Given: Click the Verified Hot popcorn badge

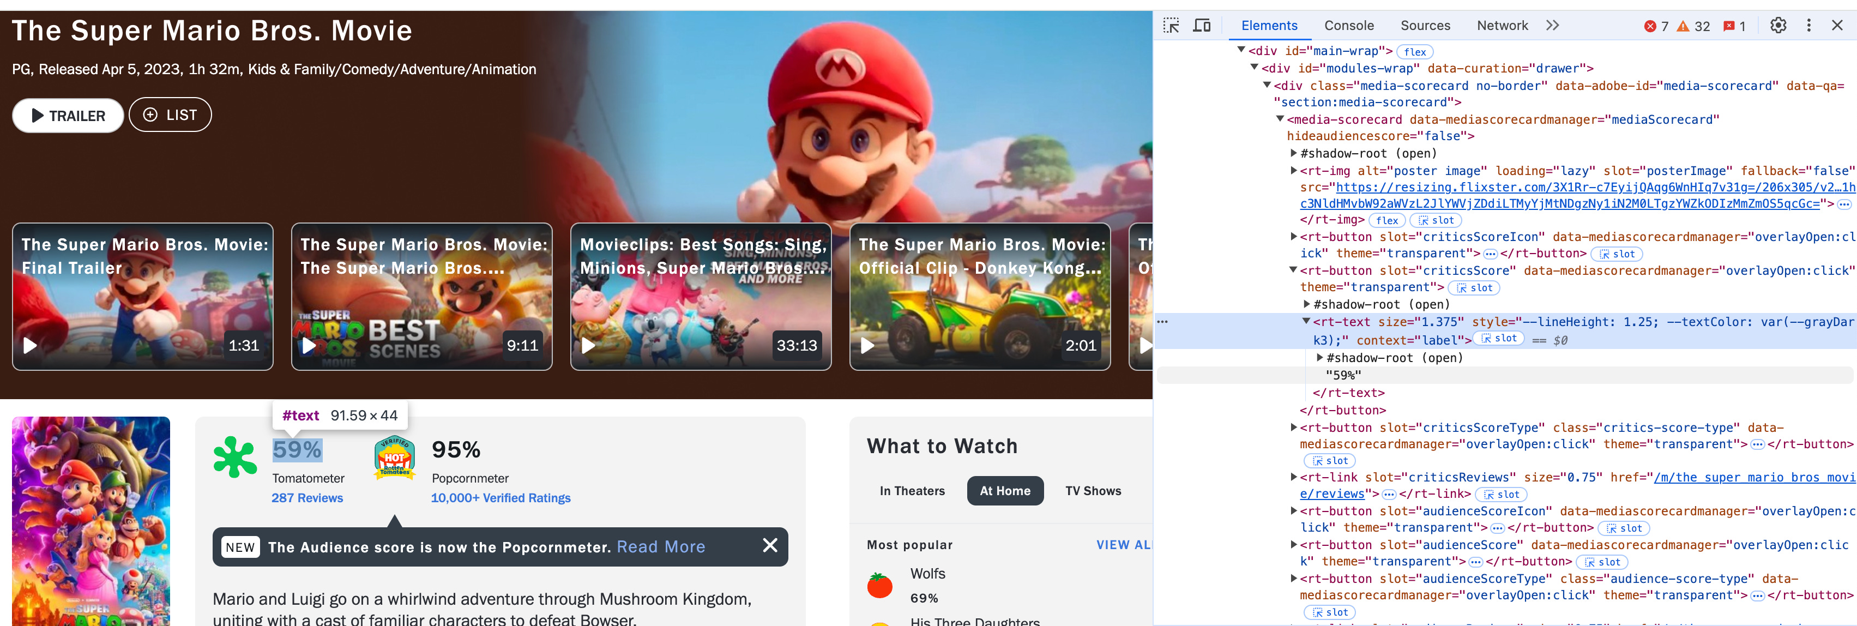Looking at the screenshot, I should tap(394, 458).
